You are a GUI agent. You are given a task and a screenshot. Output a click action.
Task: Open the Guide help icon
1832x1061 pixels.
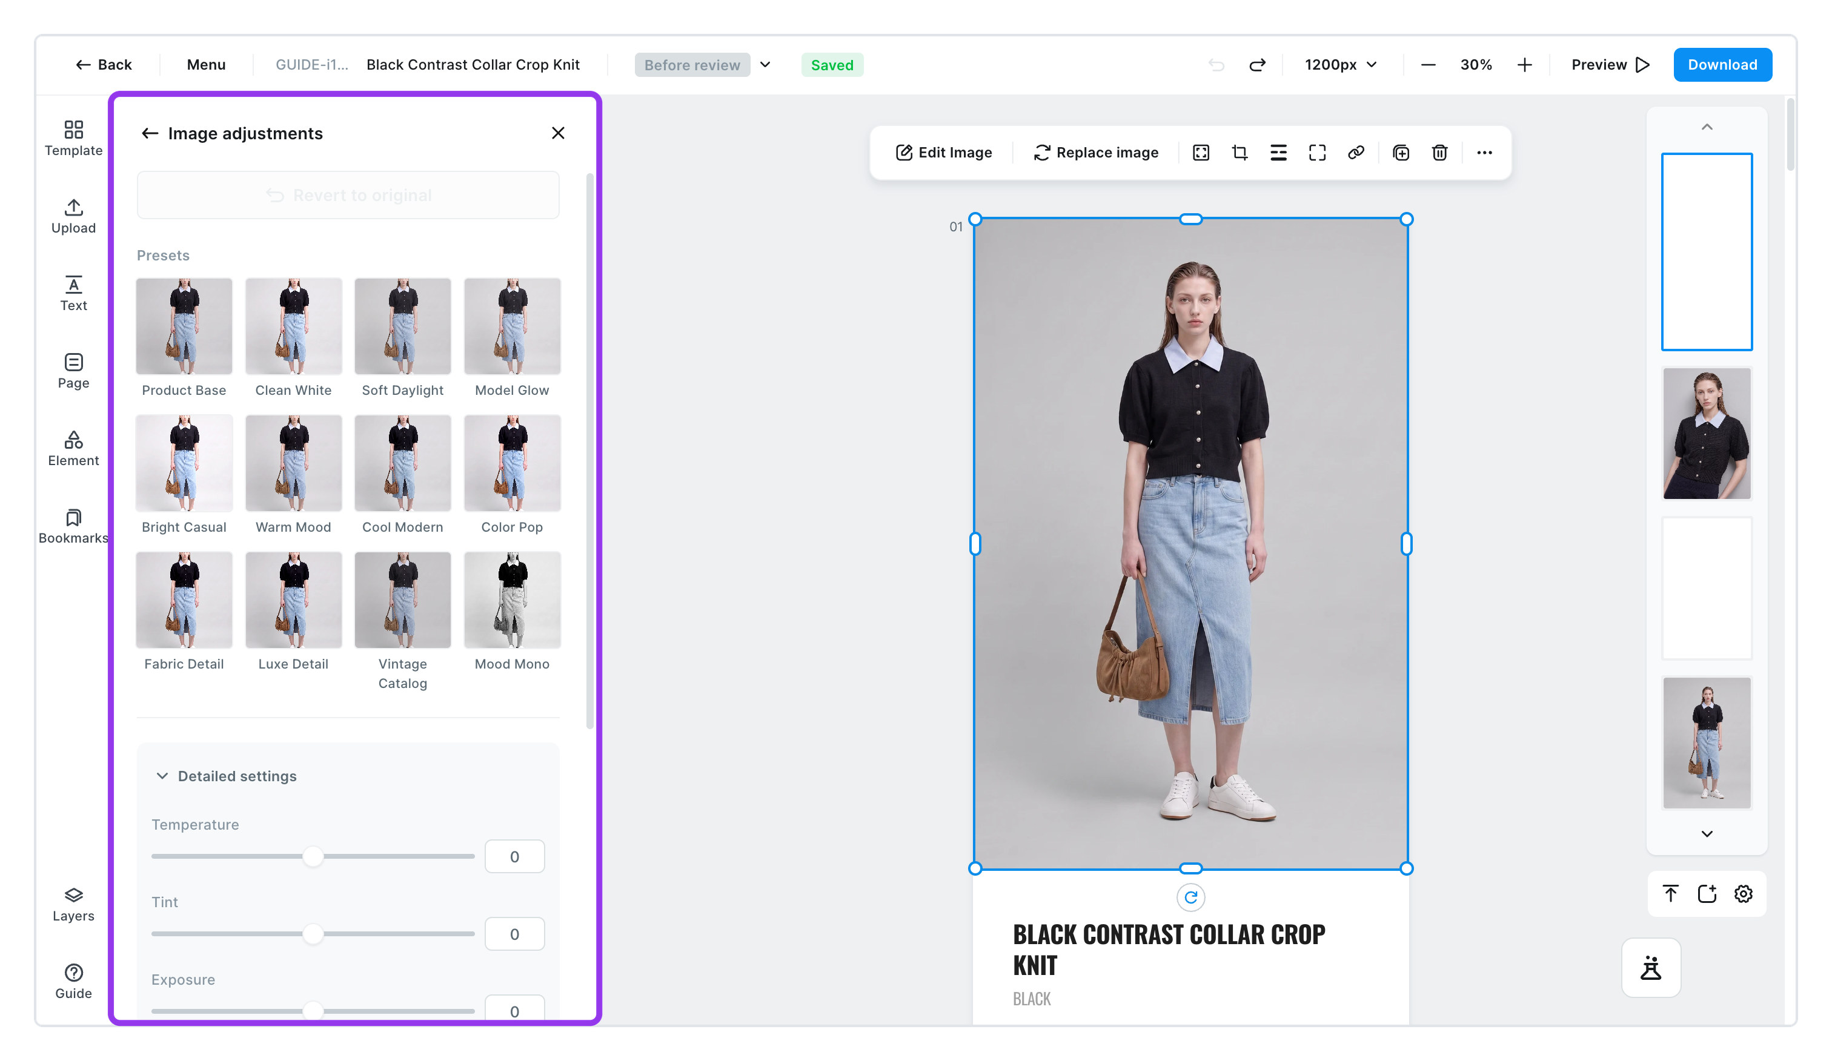(x=73, y=982)
